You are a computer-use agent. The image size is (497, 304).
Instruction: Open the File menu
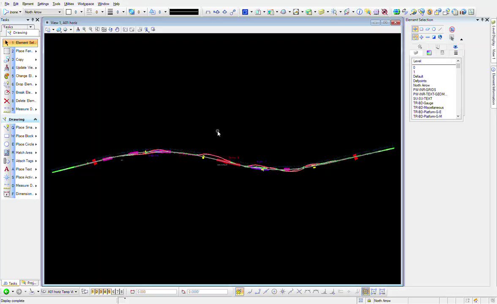click(x=7, y=4)
